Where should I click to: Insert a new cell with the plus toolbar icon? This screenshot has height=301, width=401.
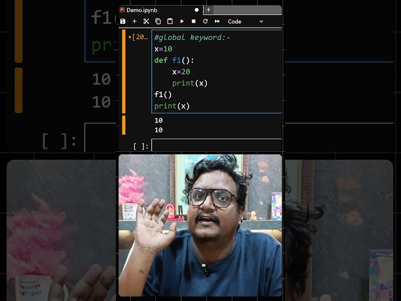point(134,21)
